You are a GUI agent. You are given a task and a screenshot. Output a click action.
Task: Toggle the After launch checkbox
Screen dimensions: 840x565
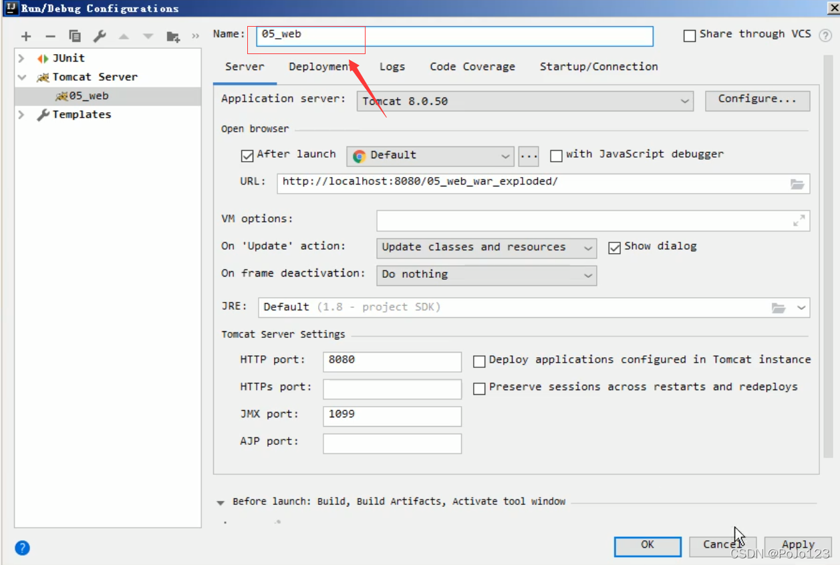247,156
